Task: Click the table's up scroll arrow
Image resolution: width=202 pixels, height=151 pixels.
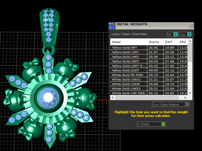Action: click(x=190, y=41)
